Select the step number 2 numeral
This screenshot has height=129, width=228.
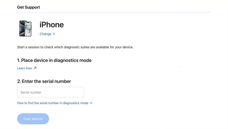[x=19, y=81]
